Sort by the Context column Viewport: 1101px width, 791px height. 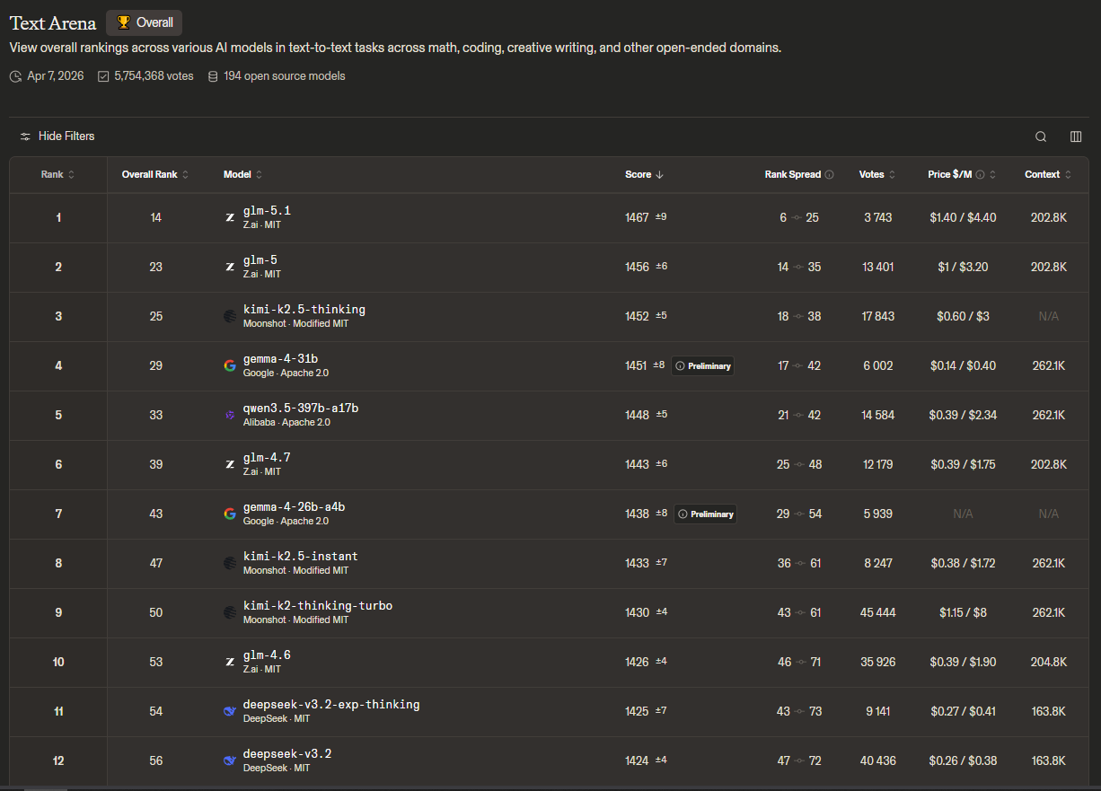coord(1048,175)
